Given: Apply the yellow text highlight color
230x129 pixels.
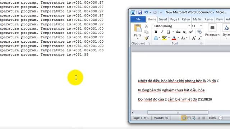Looking at the screenshot, I should 164,38.
